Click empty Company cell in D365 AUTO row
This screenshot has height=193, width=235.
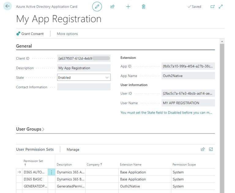click(x=102, y=172)
